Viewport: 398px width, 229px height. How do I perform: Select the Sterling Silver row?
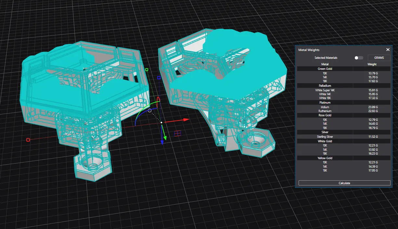[x=325, y=137]
